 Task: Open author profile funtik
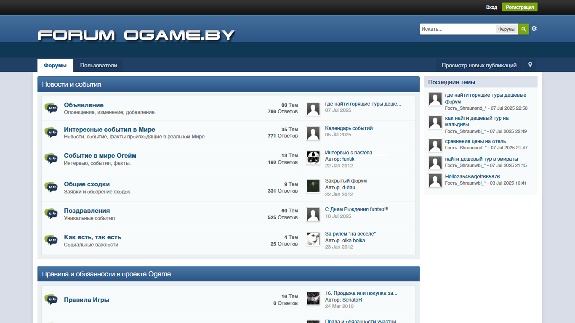pyautogui.click(x=348, y=159)
